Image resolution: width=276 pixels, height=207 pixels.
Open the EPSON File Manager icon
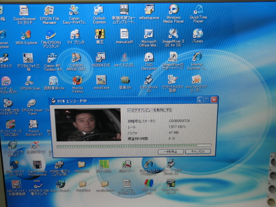(x=49, y=10)
